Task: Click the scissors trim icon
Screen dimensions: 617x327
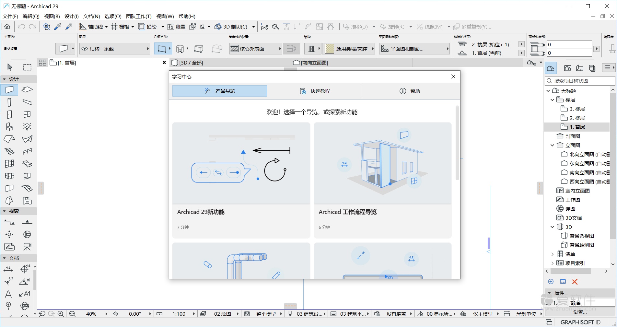Action: coord(264,27)
